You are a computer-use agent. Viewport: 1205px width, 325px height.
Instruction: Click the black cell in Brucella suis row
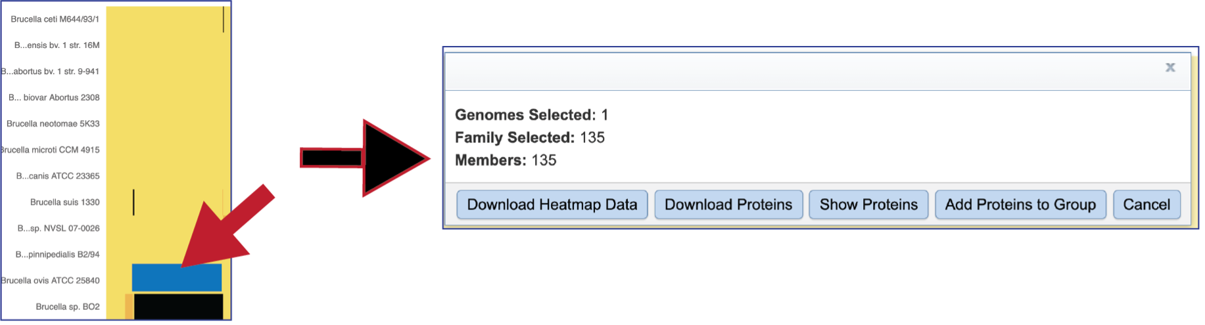133,202
